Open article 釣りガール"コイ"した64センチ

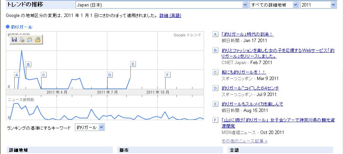[250, 88]
